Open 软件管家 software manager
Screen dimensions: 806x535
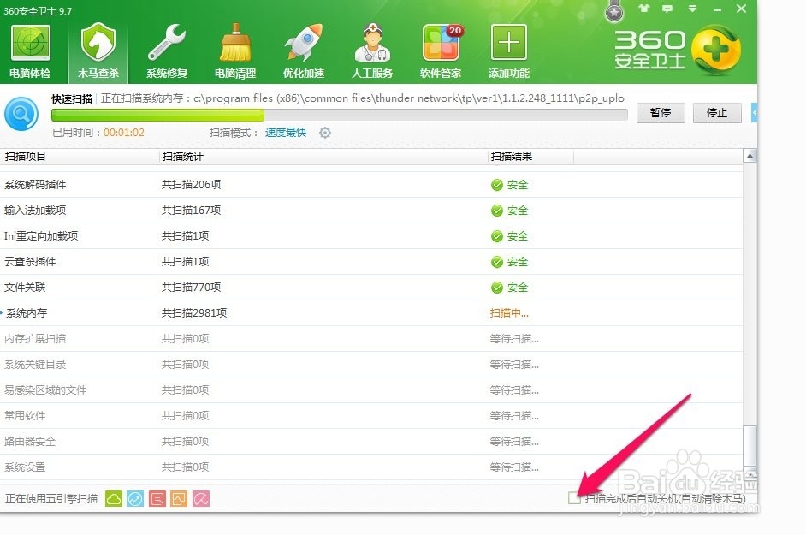point(441,51)
